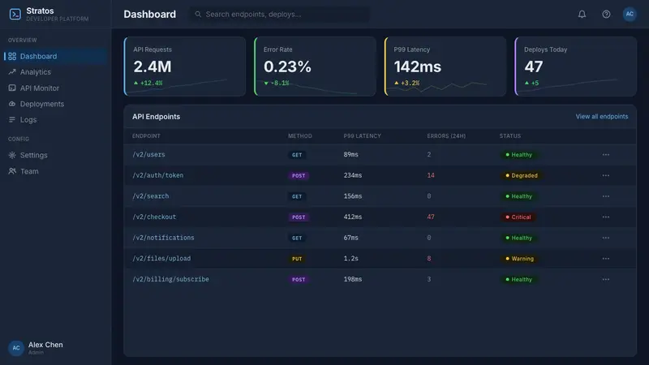The width and height of the screenshot is (649, 365).
Task: Click Alex Chen avatar at sidebar bottom
Action: [x=16, y=348]
